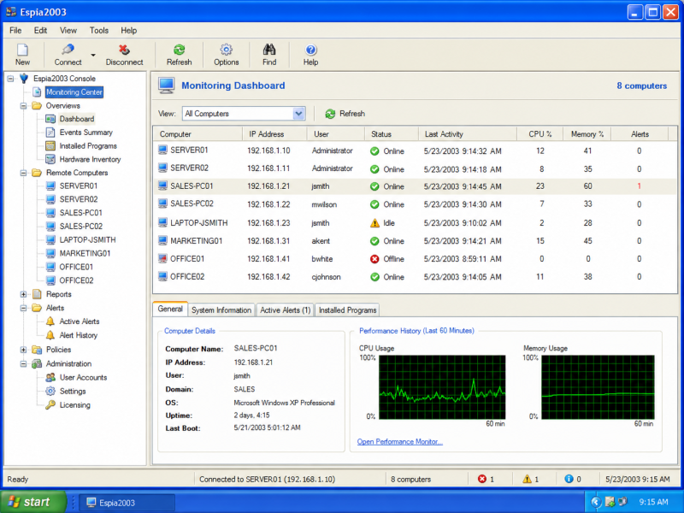The image size is (684, 513).
Task: Click IP address 192.168.1.31 in table
Action: [268, 241]
